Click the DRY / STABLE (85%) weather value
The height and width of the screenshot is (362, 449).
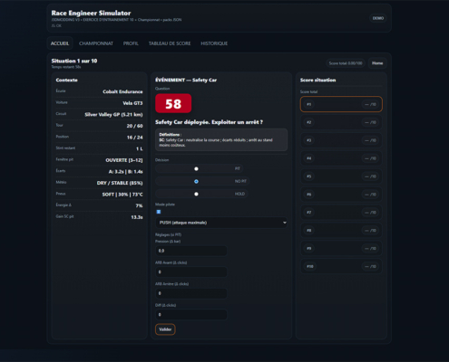[x=120, y=183]
